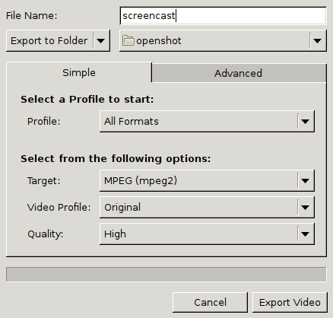Switch to the Simple tab

(79, 73)
